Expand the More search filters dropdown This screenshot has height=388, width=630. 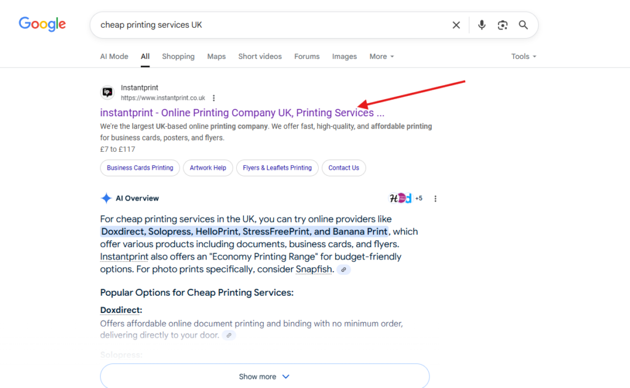tap(381, 57)
